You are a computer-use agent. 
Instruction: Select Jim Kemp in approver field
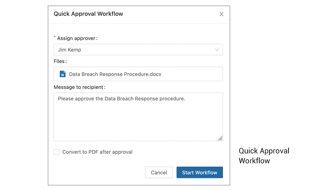click(69, 50)
